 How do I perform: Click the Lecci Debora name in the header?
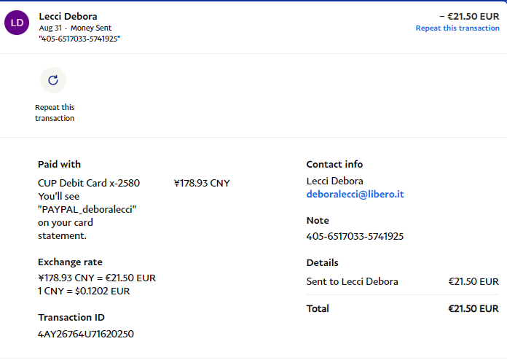(68, 16)
